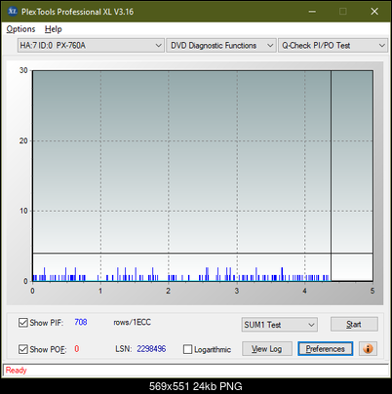Toggle the Show PIF checkbox
This screenshot has width=392, height=394.
[23, 323]
